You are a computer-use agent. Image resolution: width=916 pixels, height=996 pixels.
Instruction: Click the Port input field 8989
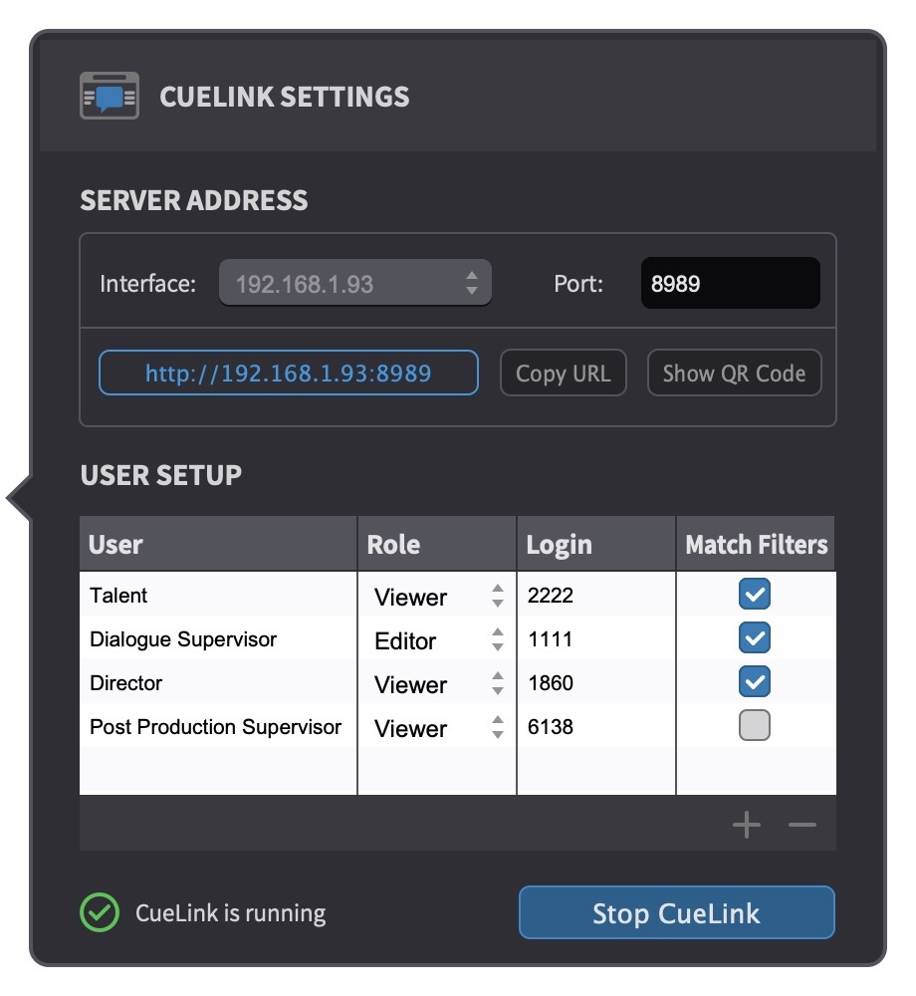[x=731, y=283]
